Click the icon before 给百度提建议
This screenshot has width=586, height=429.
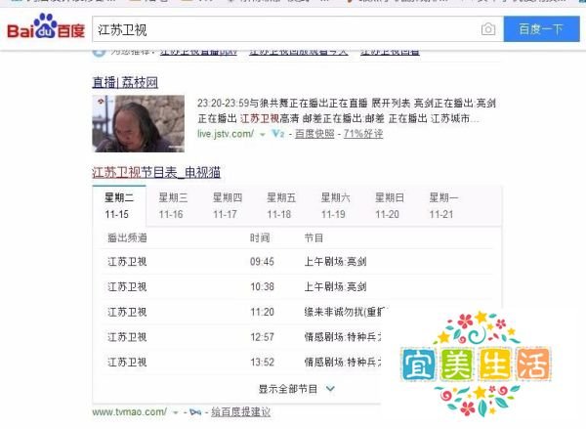[x=195, y=412]
